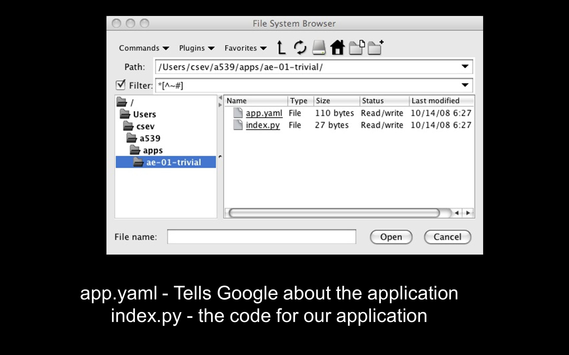Click the Users folder icon
The height and width of the screenshot is (355, 569).
(125, 114)
